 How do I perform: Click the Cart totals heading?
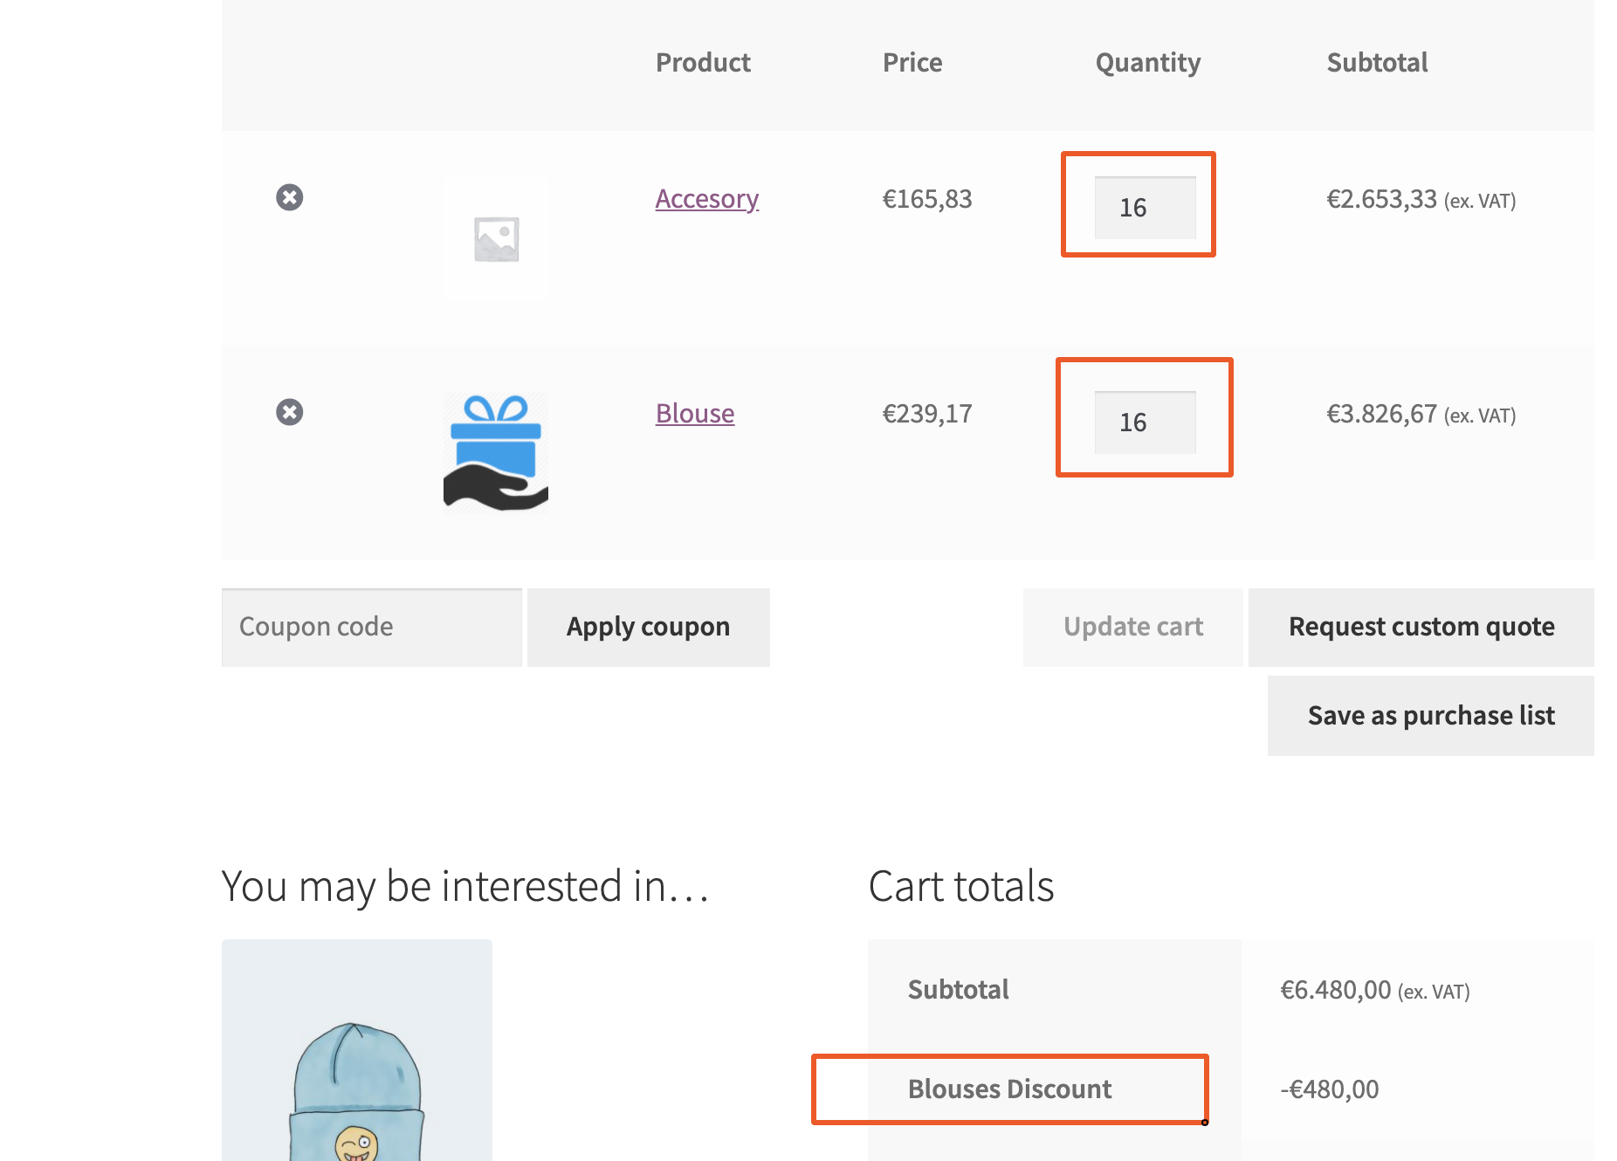(961, 886)
